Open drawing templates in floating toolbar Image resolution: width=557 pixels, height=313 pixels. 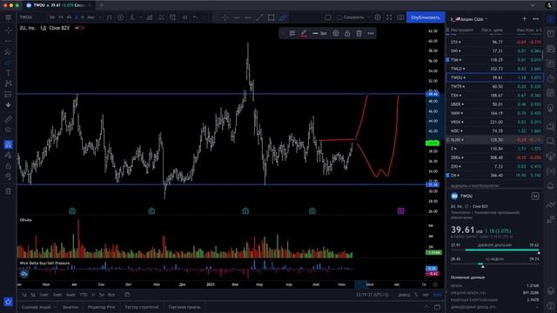pyautogui.click(x=292, y=33)
